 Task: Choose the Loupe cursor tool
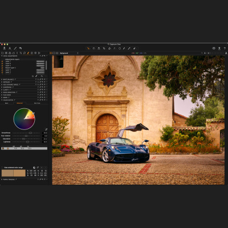(x=99, y=48)
